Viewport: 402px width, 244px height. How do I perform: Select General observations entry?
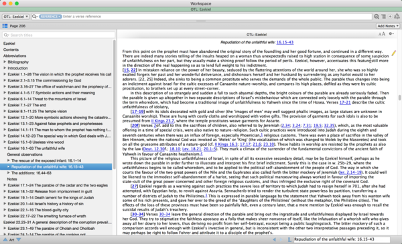pyautogui.click(x=25, y=154)
